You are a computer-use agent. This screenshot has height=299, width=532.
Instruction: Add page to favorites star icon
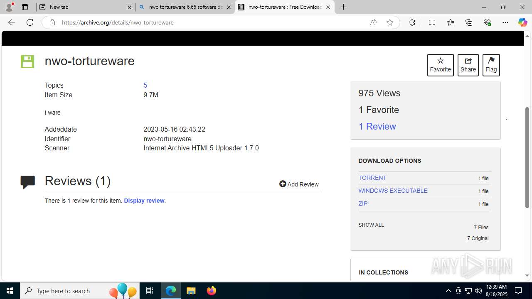coord(390,22)
